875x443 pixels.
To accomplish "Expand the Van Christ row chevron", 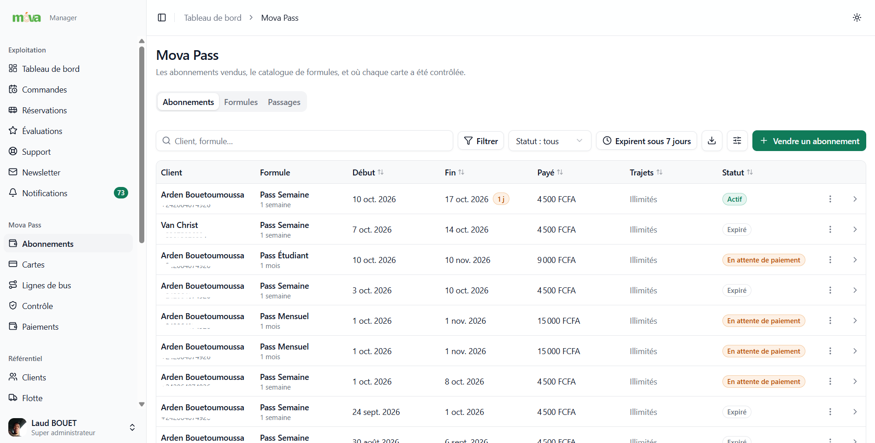I will (x=855, y=229).
